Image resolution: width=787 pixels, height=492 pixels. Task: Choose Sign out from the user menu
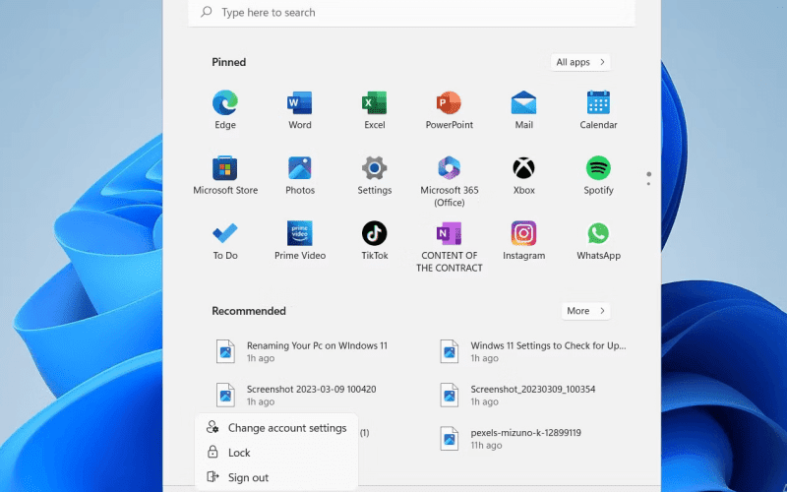point(276,477)
